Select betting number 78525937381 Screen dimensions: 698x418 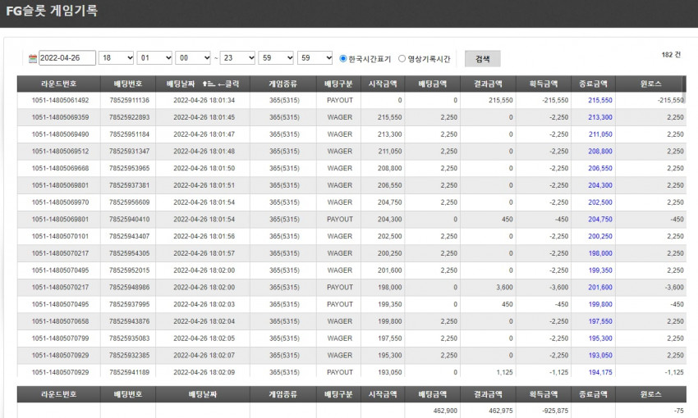coord(129,185)
